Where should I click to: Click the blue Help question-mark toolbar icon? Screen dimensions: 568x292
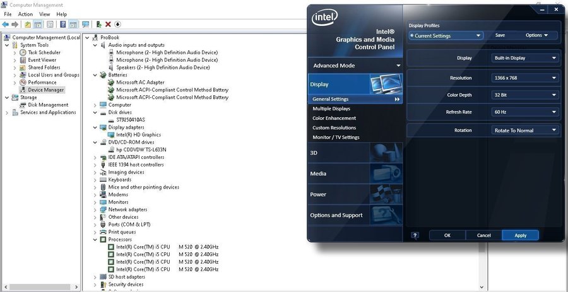(x=63, y=24)
